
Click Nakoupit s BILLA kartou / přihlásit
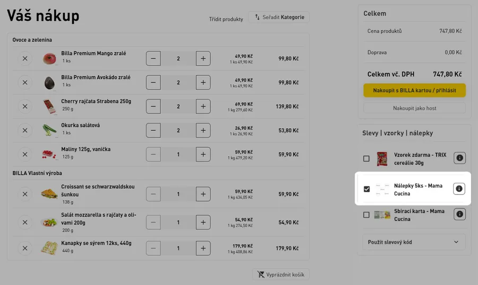point(414,91)
